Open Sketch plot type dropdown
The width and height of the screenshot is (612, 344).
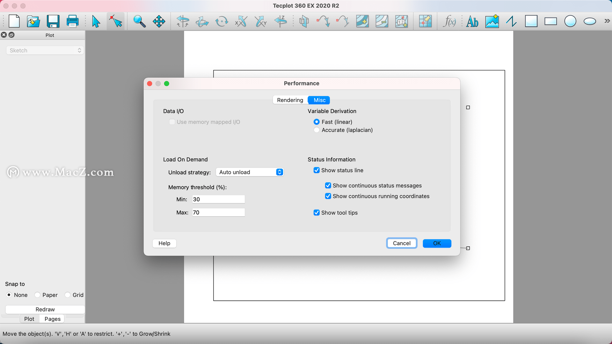(44, 50)
